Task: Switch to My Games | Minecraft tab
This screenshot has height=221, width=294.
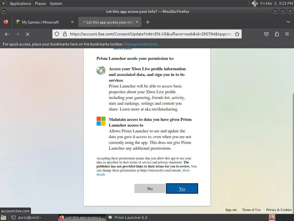Action: [44, 22]
